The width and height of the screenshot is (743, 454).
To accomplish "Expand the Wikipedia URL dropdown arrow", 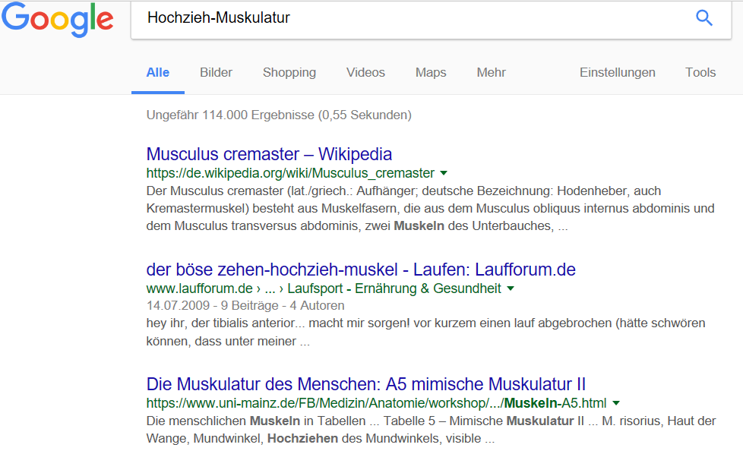I will pyautogui.click(x=444, y=173).
